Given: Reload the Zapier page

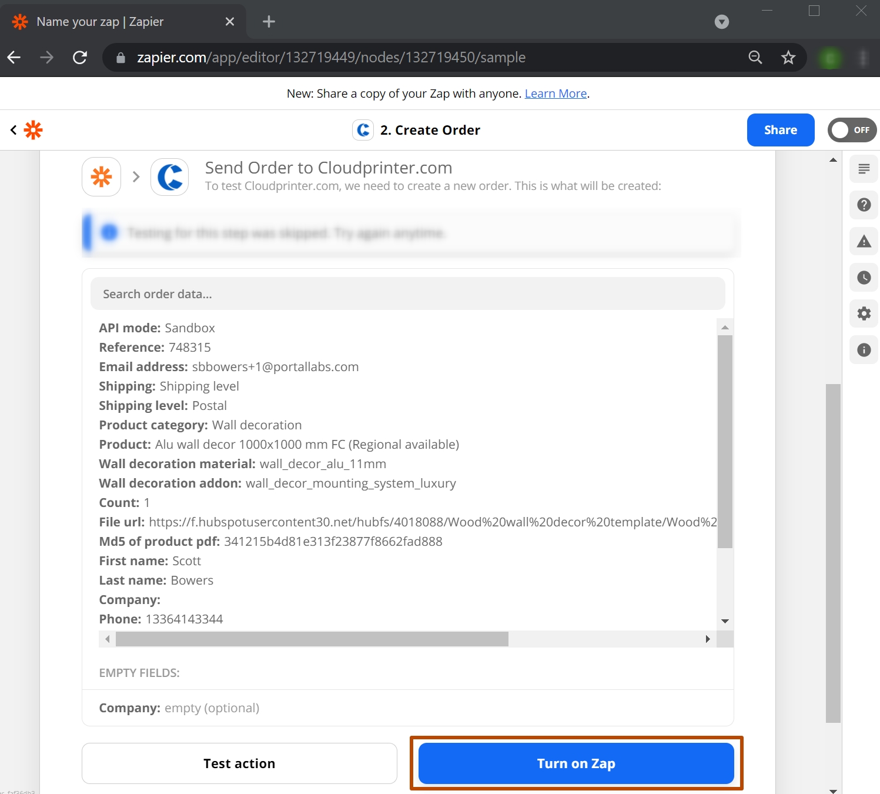Looking at the screenshot, I should click(80, 57).
